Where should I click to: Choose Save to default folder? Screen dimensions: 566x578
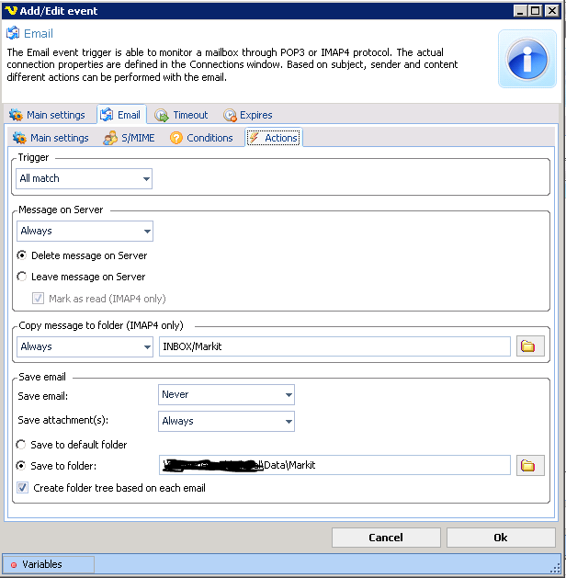tap(22, 445)
